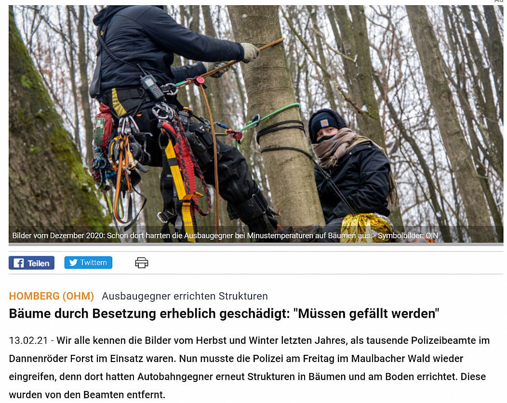Click 'Ausbaugegner errichten Strukturen' kicker text

pos(185,296)
